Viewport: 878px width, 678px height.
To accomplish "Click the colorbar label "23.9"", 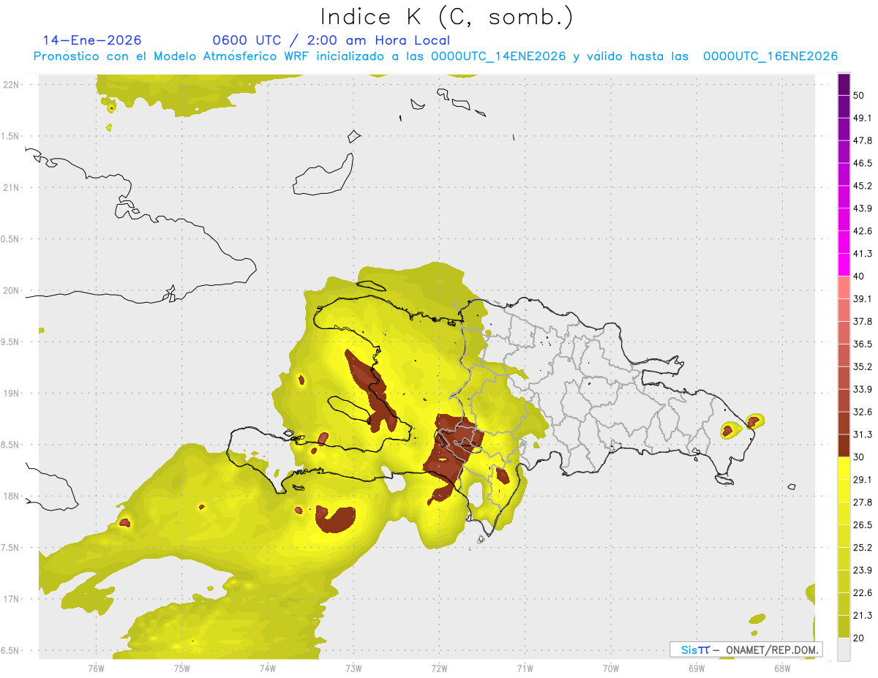I will (x=863, y=570).
